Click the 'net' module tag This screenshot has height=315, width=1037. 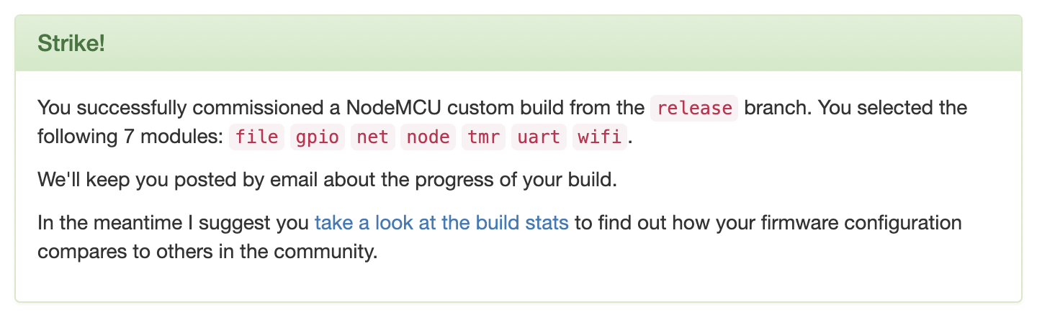click(x=372, y=137)
